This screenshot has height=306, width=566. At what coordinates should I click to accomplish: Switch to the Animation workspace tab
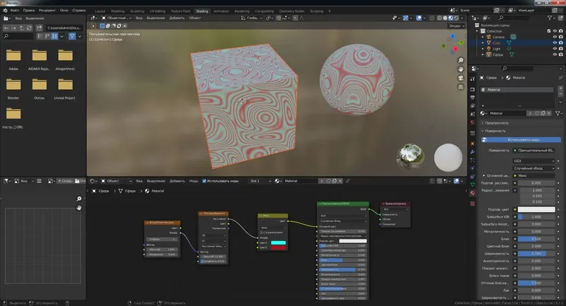[x=221, y=11]
